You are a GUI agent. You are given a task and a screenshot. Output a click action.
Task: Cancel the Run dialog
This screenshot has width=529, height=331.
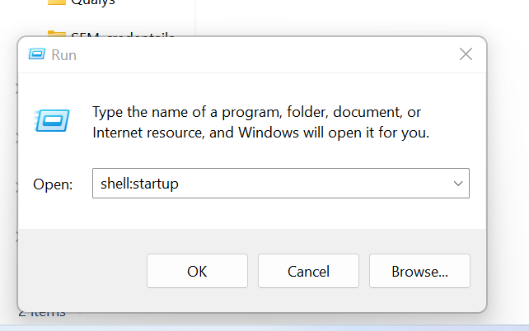[308, 271]
